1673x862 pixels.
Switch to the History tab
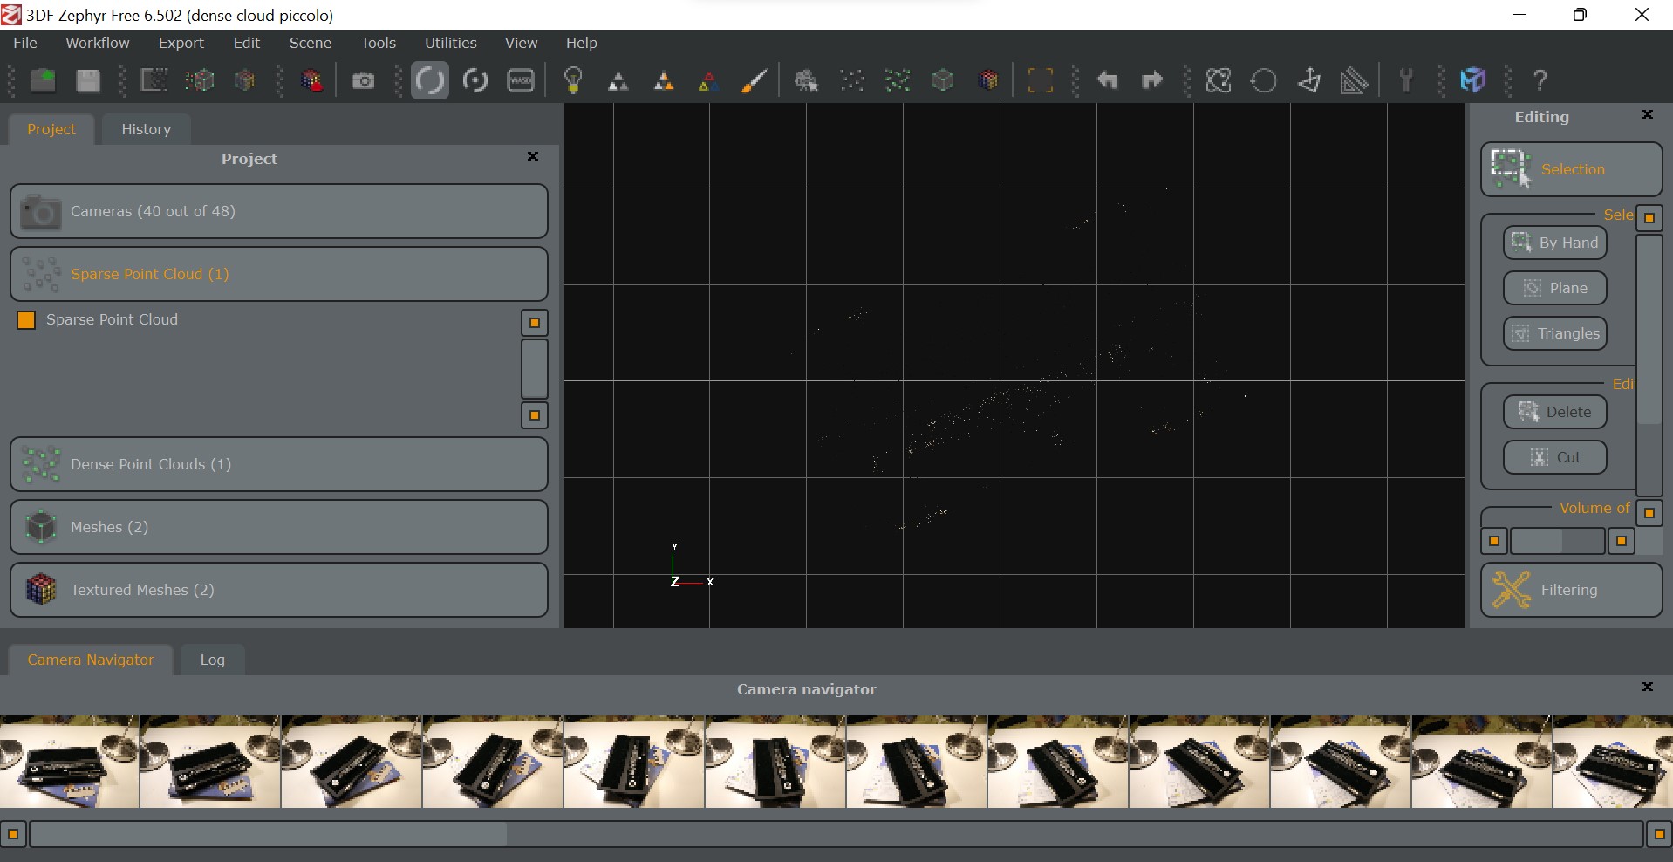click(x=146, y=129)
